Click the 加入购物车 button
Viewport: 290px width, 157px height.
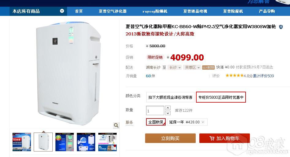224,138
